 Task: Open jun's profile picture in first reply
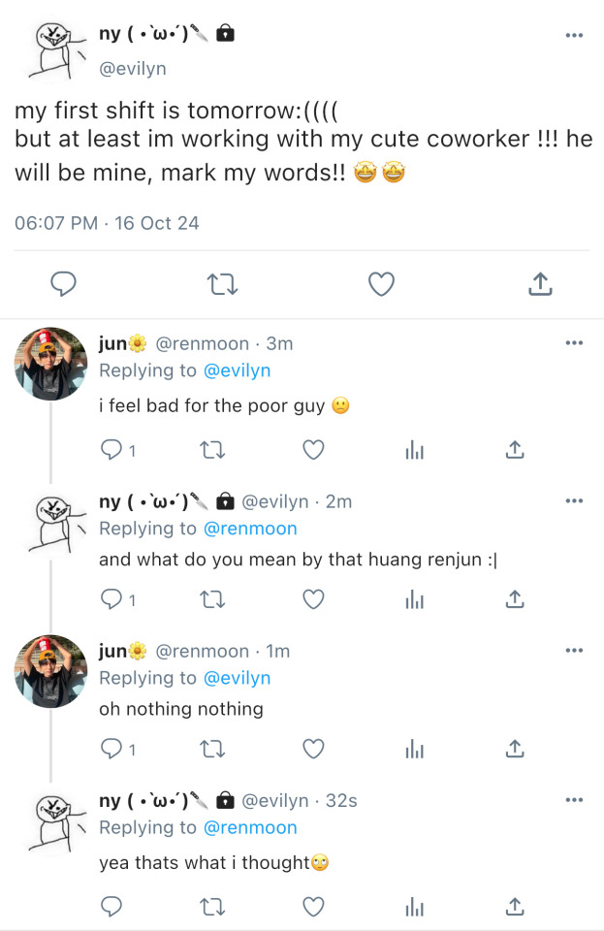point(50,364)
